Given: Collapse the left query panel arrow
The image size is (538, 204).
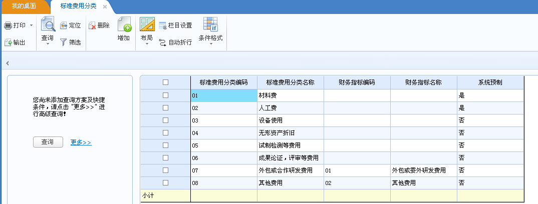Looking at the screenshot, I should coord(8,63).
